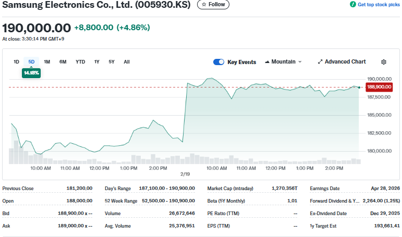Click the 14.18% performance badge
Viewport: 402px width, 237px height.
[31, 73]
